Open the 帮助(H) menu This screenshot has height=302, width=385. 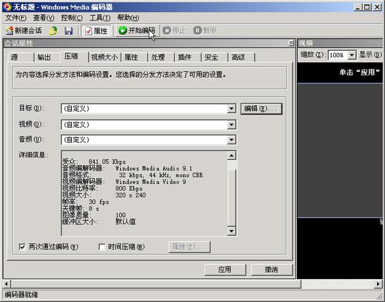128,18
